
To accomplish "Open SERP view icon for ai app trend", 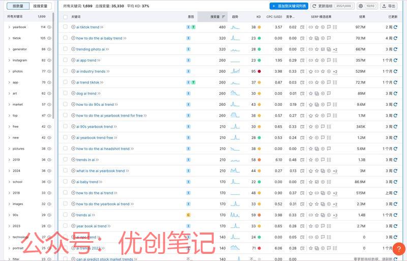I will [x=302, y=60].
